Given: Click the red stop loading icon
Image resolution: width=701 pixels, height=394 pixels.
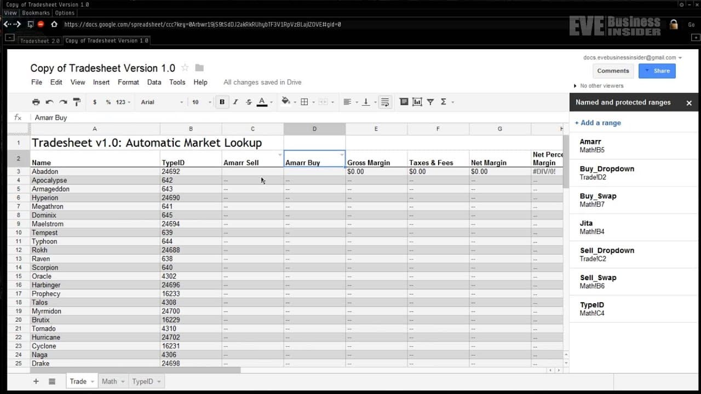Looking at the screenshot, I should tap(41, 24).
